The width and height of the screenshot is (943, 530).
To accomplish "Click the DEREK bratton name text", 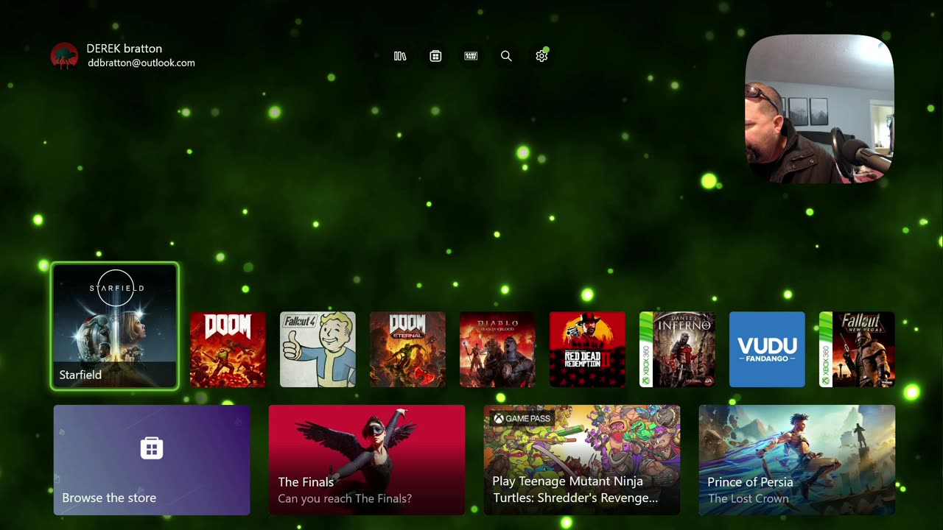I will (124, 49).
